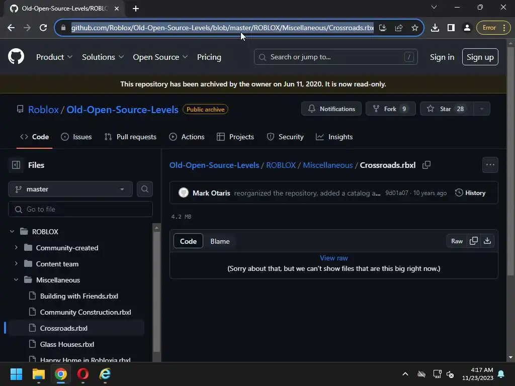515x386 pixels.
Task: Open Opera browser from taskbar
Action: [83, 374]
